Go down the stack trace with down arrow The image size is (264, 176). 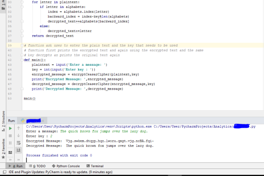tap(18, 136)
